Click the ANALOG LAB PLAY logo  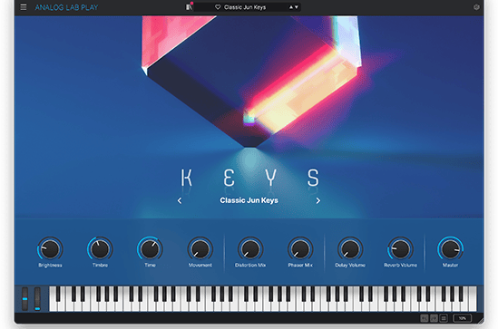click(66, 7)
